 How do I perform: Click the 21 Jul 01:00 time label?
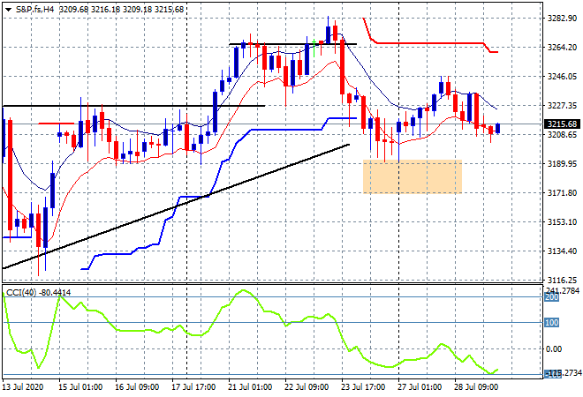[x=250, y=387]
